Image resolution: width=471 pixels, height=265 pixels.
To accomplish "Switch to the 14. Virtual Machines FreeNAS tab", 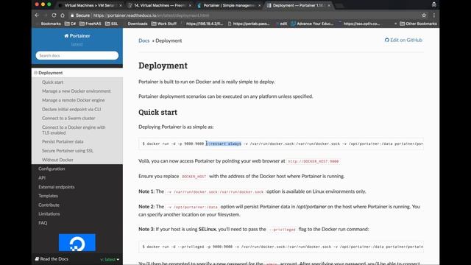I will click(x=159, y=5).
